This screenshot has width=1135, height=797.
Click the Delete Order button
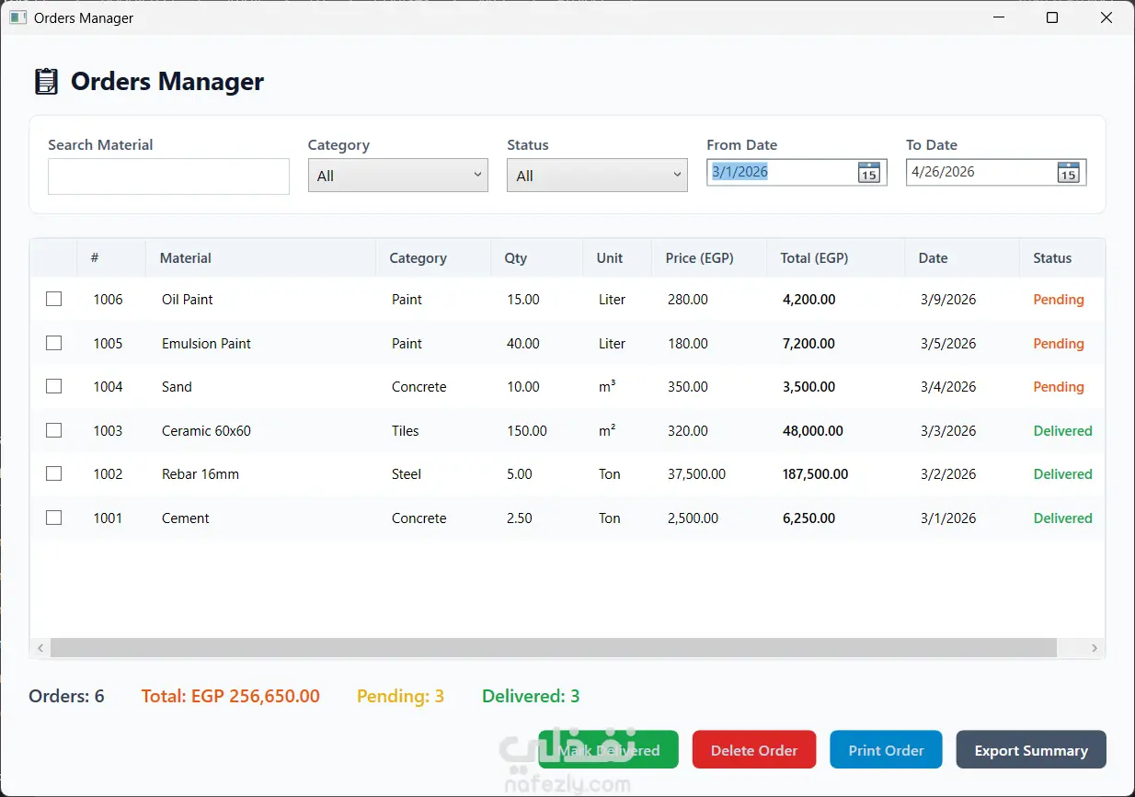(754, 750)
